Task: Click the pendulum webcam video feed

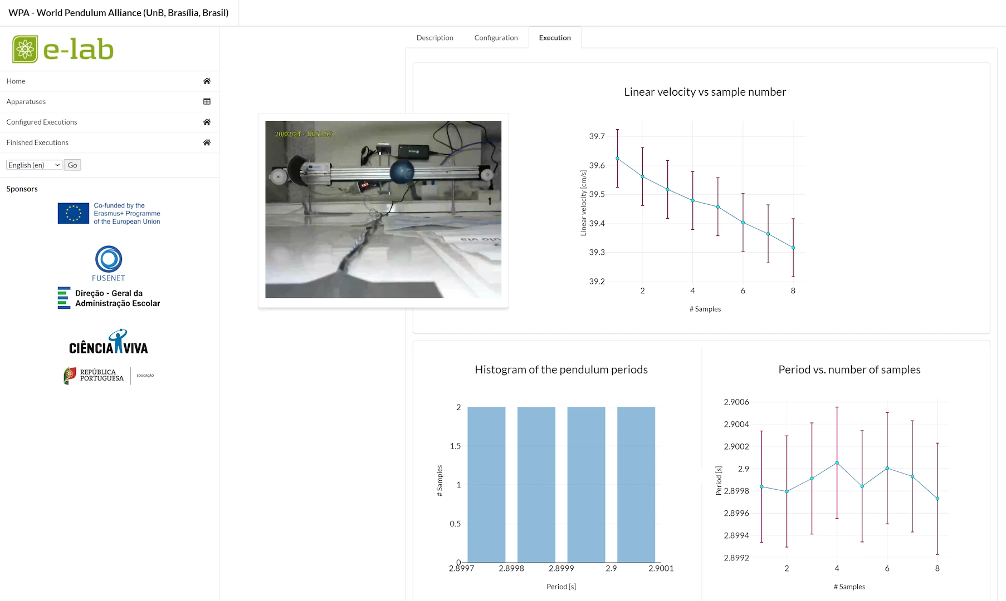Action: (x=383, y=209)
